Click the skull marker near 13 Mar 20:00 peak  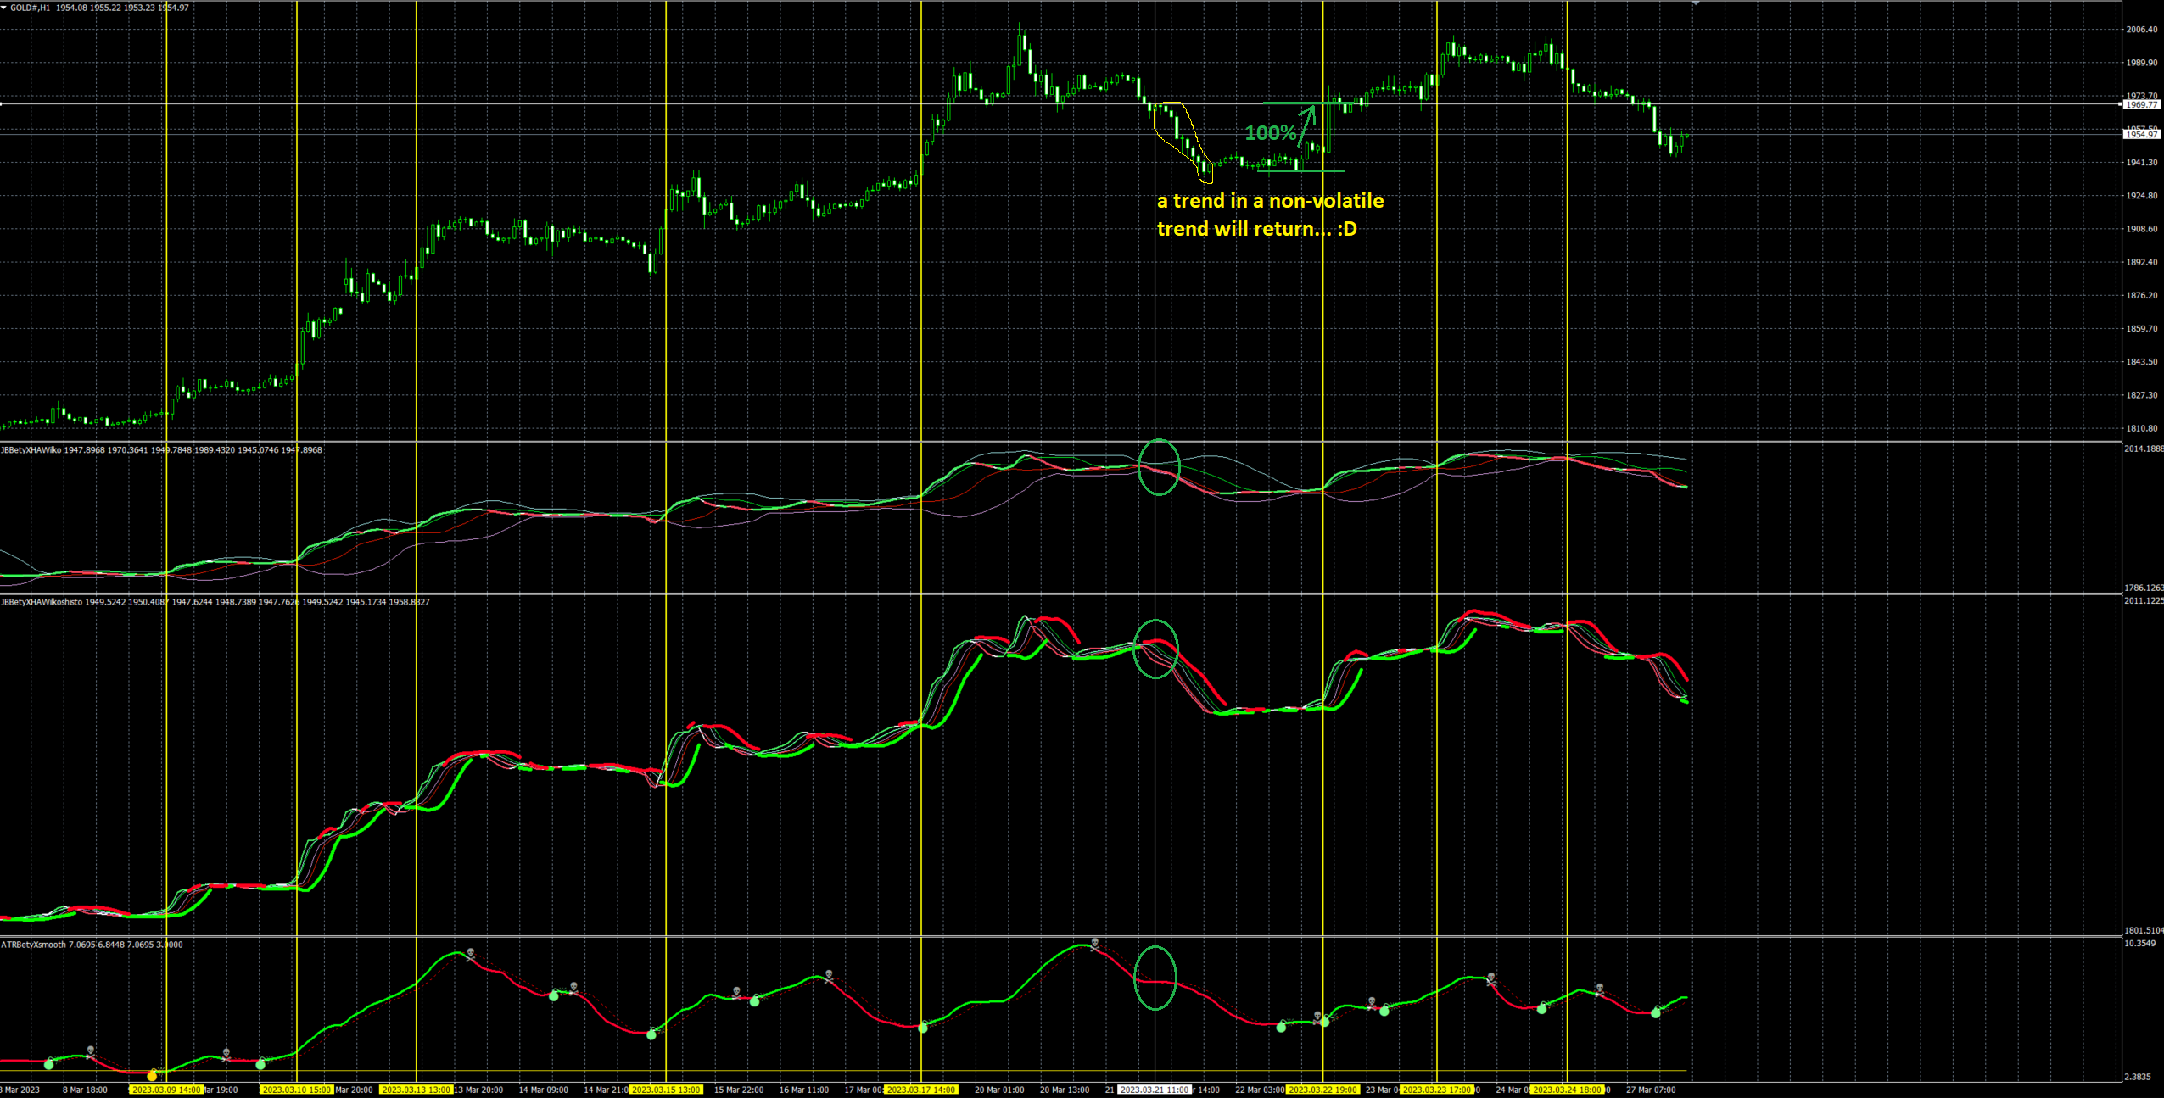click(470, 953)
